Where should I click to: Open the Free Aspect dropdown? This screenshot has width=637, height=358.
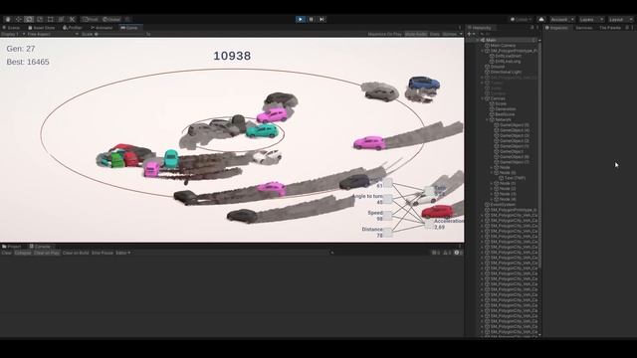coord(53,34)
